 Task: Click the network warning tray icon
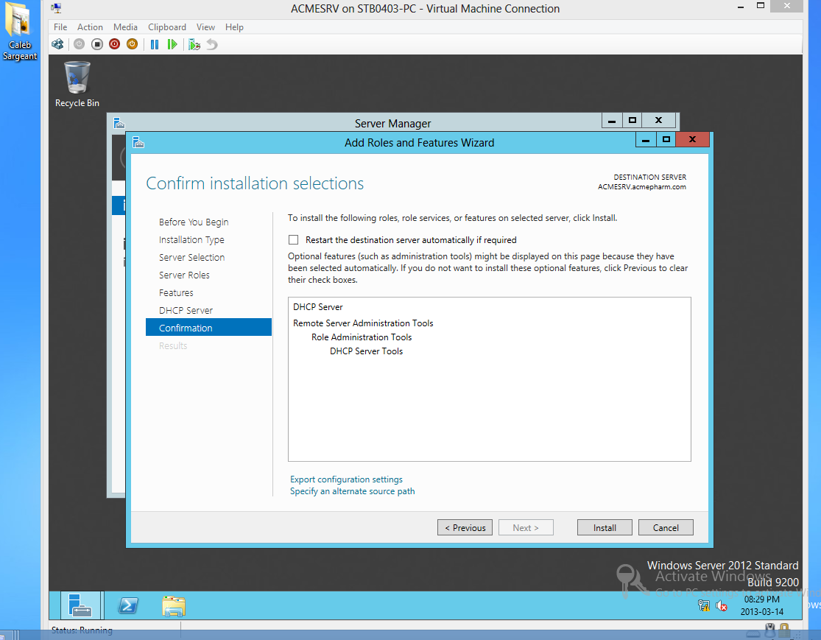point(704,606)
